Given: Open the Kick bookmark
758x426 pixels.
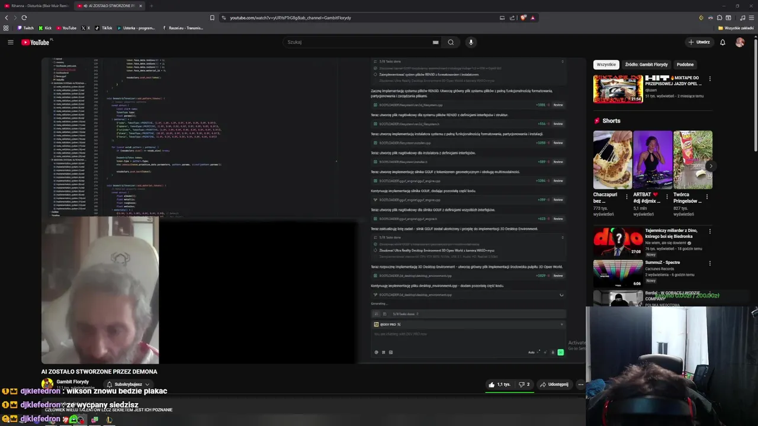Looking at the screenshot, I should point(45,28).
